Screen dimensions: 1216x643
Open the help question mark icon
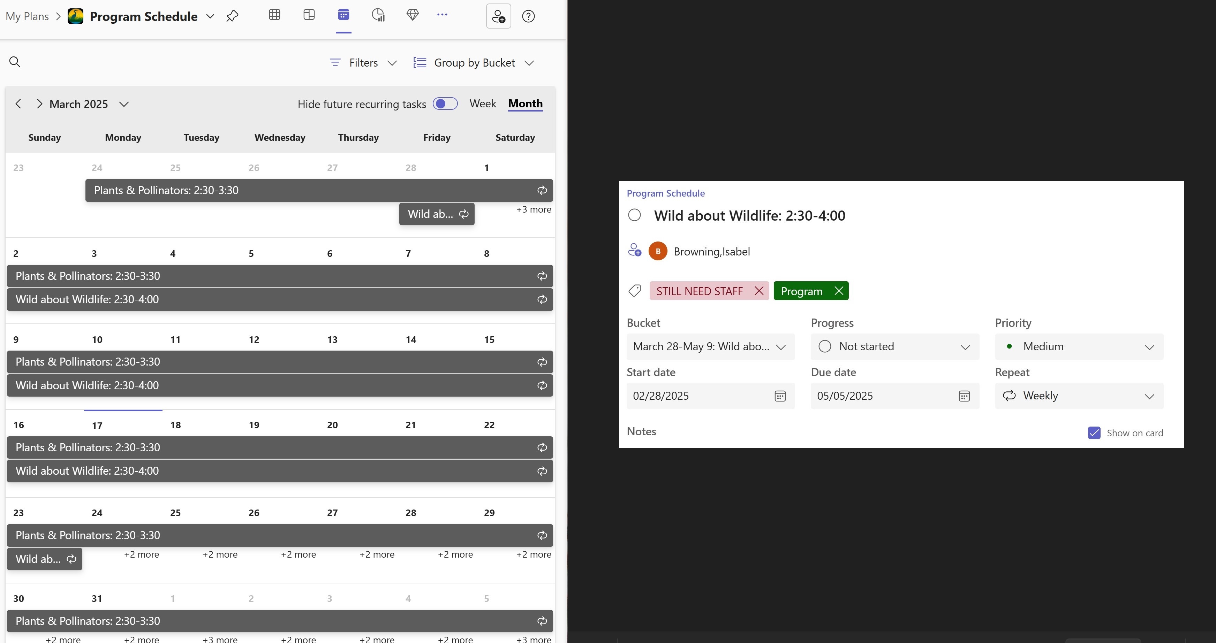point(528,16)
